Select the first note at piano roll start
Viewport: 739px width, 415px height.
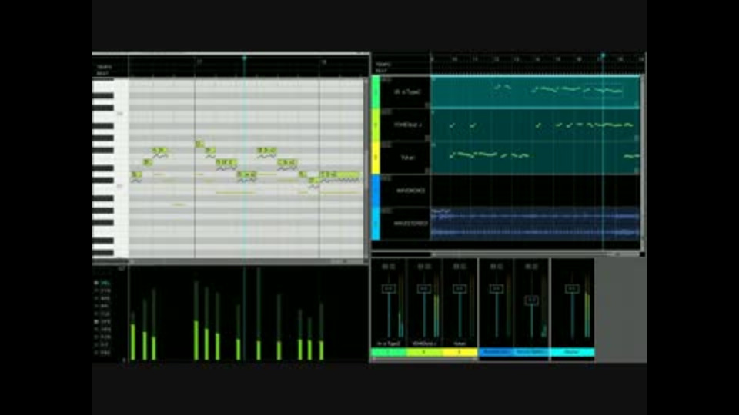136,174
